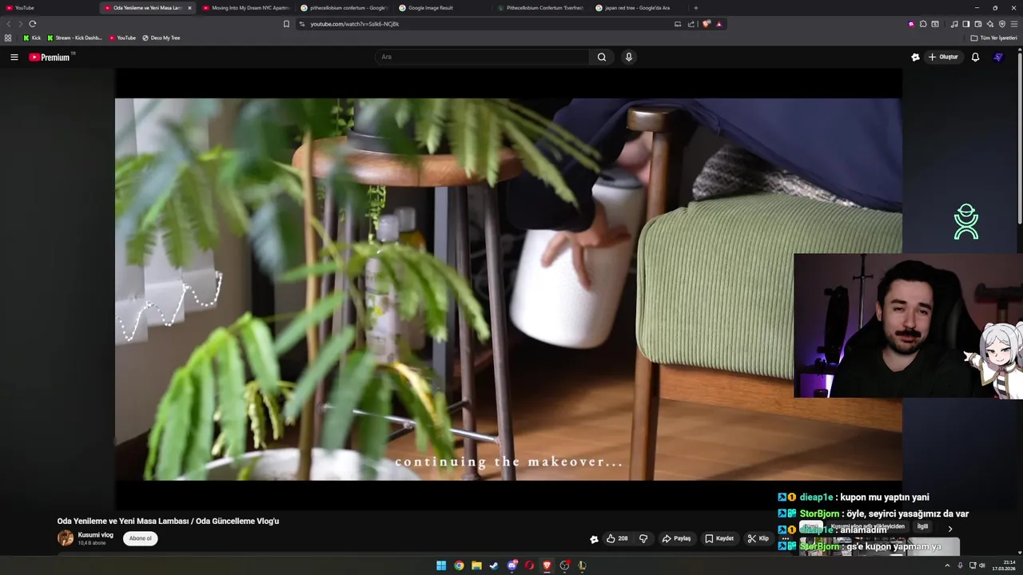This screenshot has height=575, width=1023.
Task: Switch to the first YouTube tab
Action: (x=48, y=8)
